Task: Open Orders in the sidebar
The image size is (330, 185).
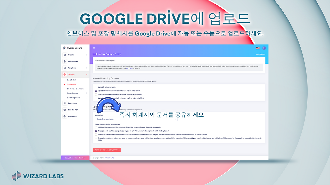Action: [x=71, y=55]
